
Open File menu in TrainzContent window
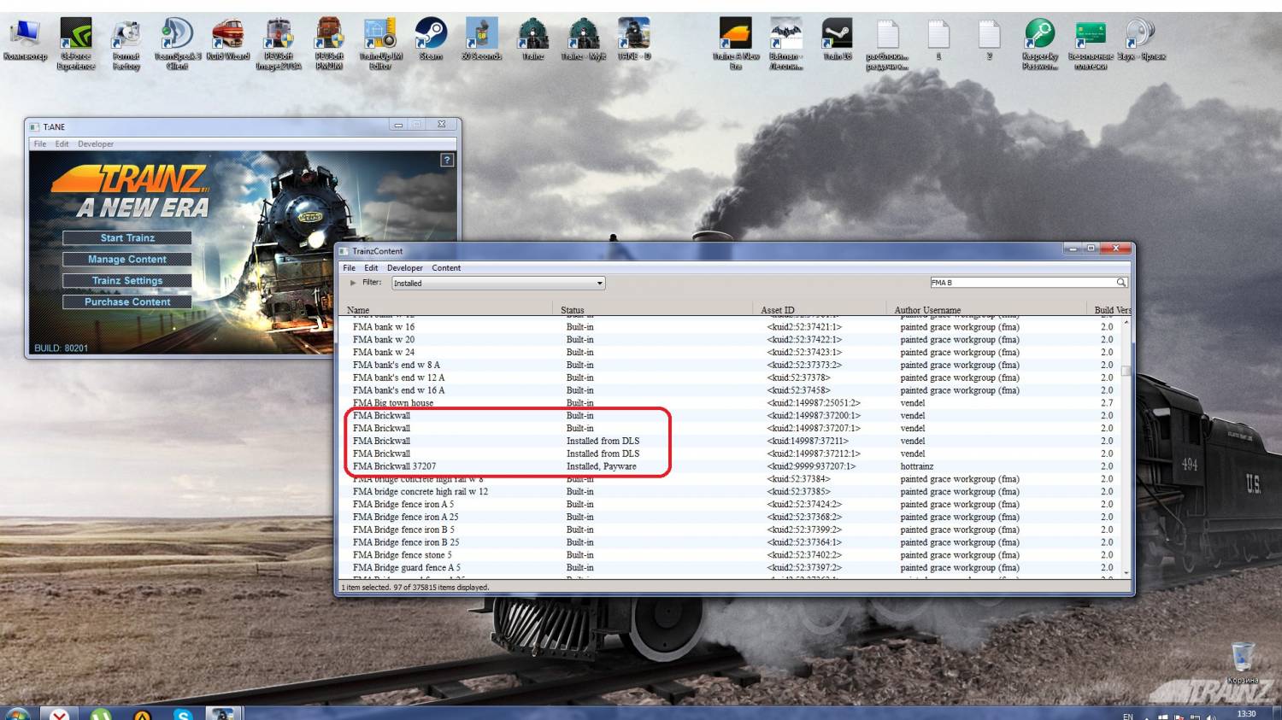point(349,268)
